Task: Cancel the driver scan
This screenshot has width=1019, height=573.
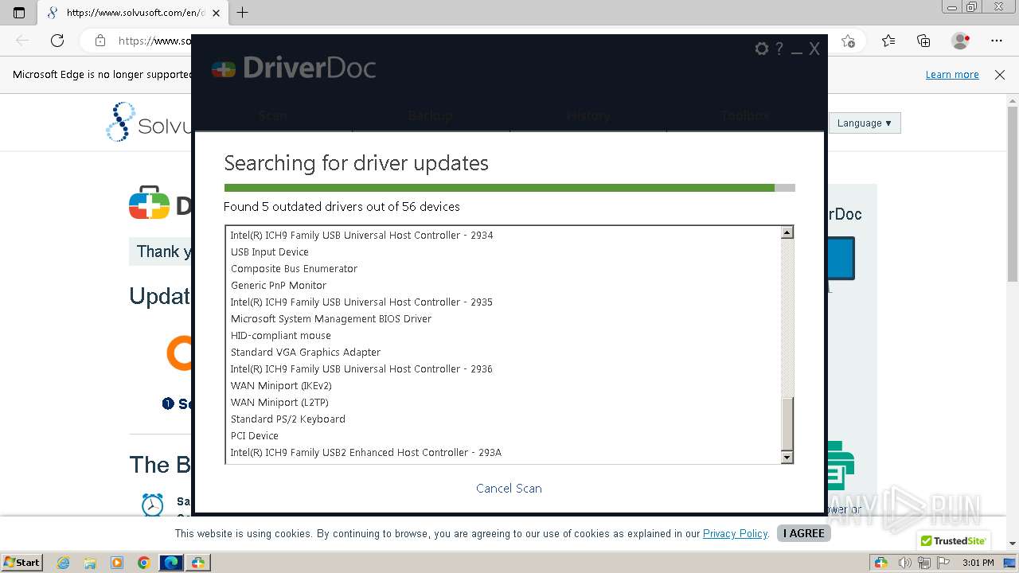Action: pos(509,489)
